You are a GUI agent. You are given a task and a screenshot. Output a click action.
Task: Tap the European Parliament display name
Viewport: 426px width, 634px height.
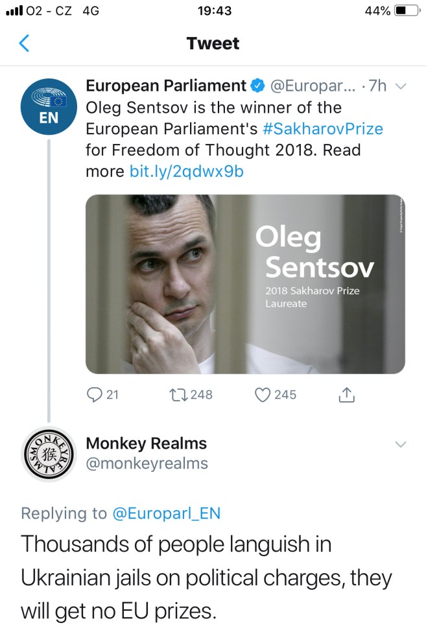166,86
